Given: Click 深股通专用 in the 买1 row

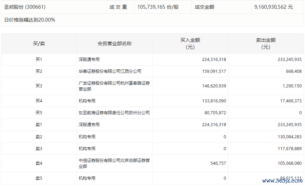Looking at the screenshot, I should tap(89, 60).
